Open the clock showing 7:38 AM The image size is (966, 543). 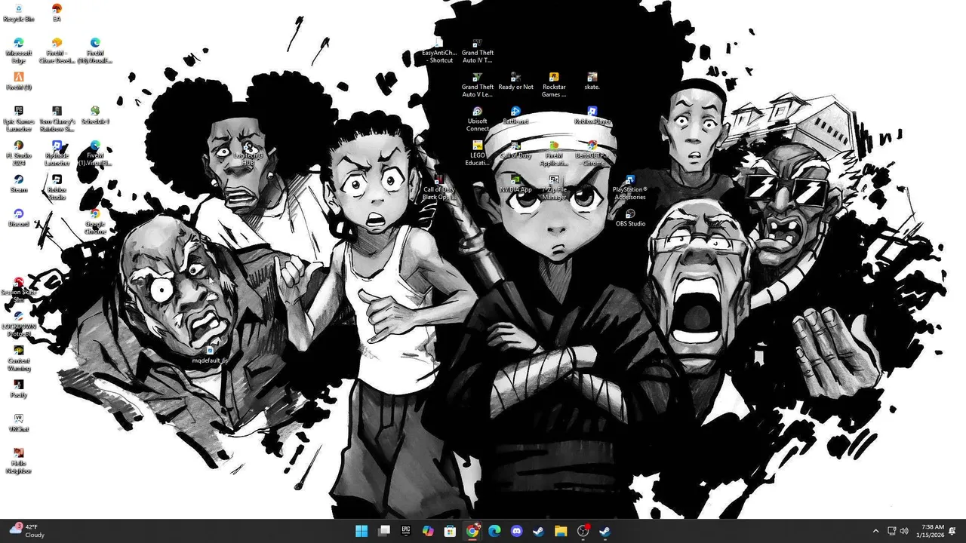(932, 531)
